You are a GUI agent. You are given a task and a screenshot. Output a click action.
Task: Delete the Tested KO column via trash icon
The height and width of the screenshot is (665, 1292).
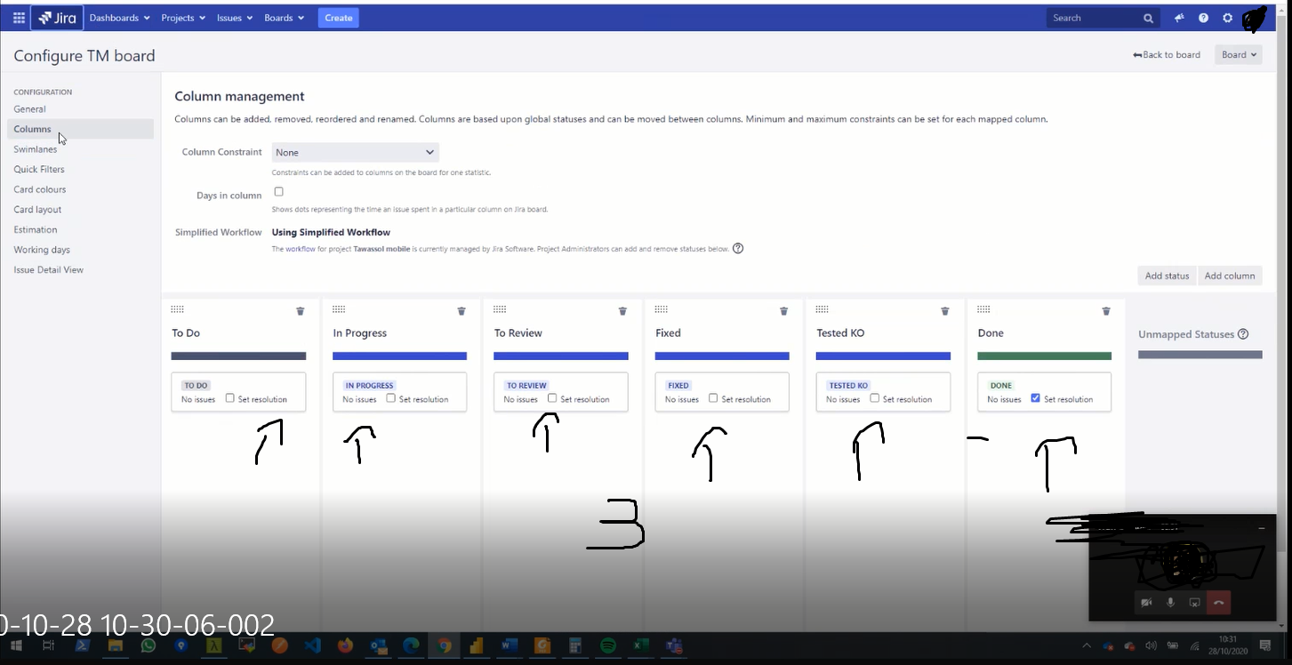(x=945, y=311)
